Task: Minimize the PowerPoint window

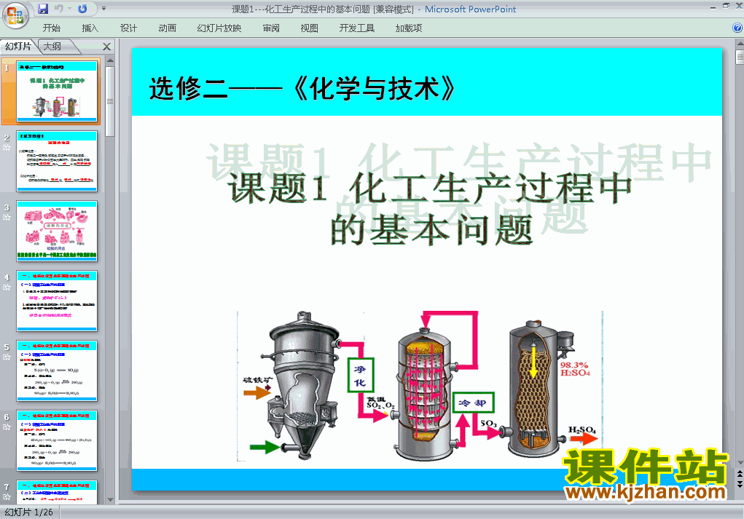Action: (x=713, y=7)
